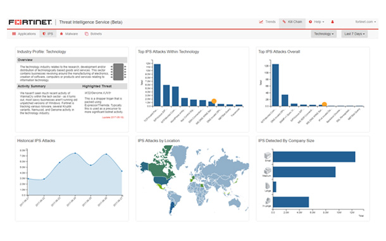
Task: Open the Trends chart icon
Action: (x=261, y=22)
